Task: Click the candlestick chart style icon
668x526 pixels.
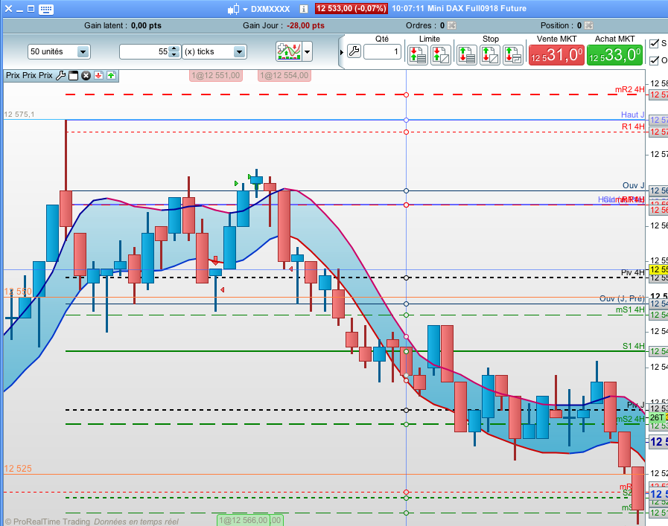Action: (x=233, y=9)
